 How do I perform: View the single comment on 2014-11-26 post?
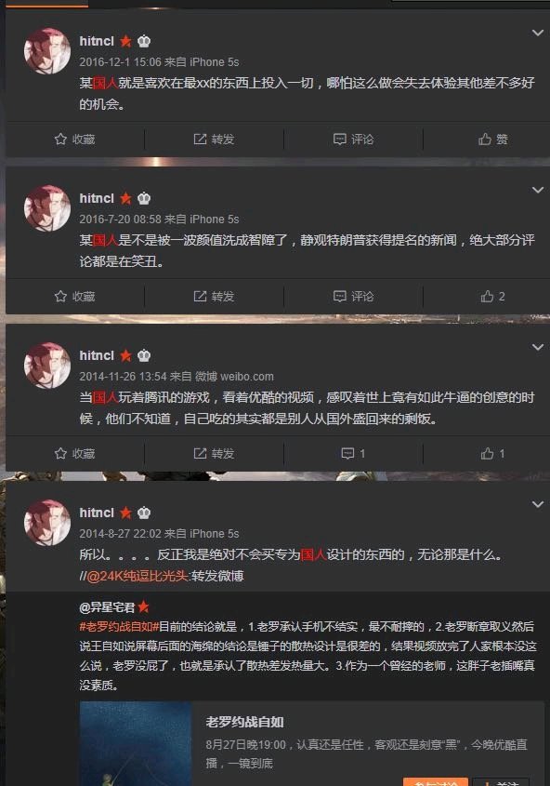coord(353,454)
